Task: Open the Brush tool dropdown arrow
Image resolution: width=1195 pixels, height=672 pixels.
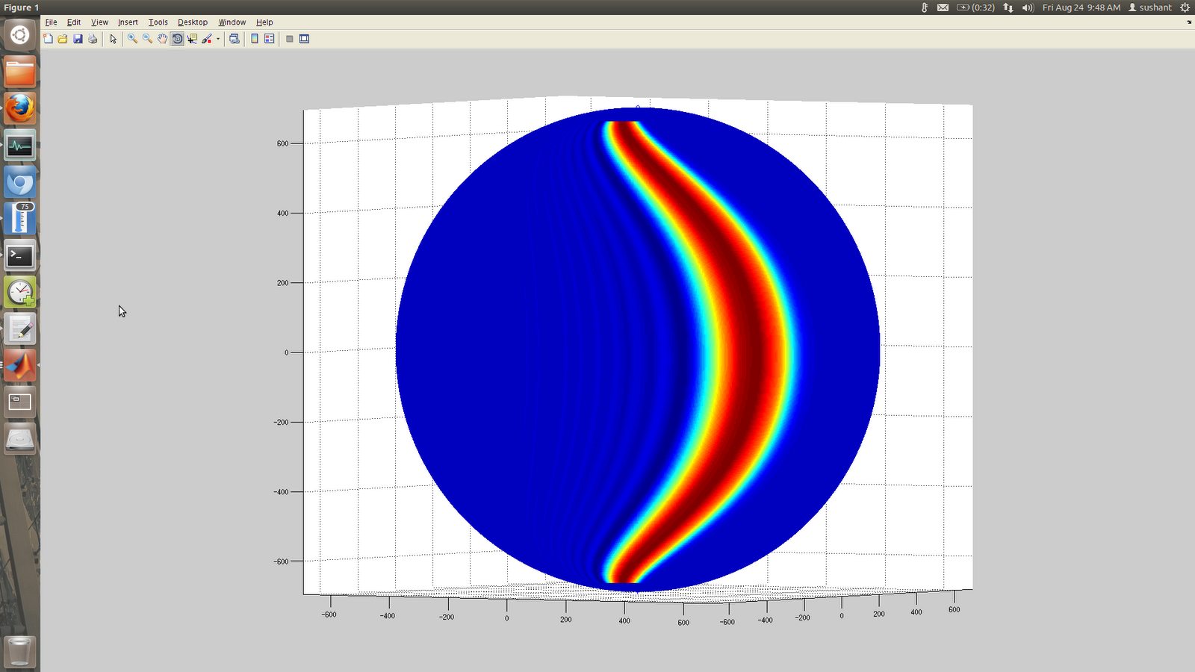Action: (218, 39)
